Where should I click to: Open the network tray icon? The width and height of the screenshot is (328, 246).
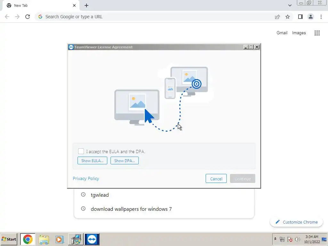pyautogui.click(x=282, y=239)
